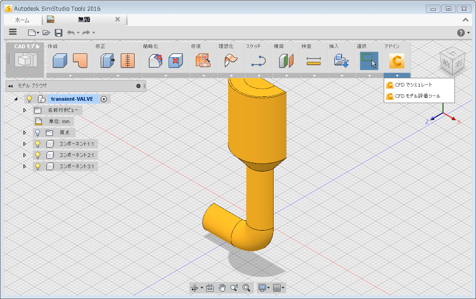Hide コンポーネント1:1 using its light bulb
Viewport: 476px width, 299px height.
37,144
